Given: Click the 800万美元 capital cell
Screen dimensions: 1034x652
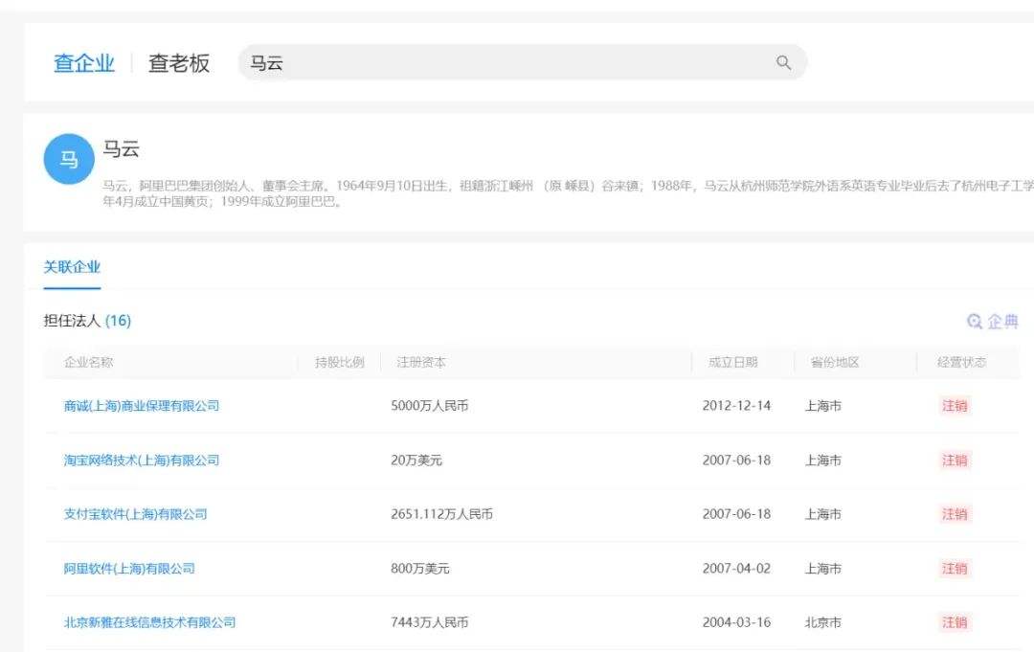Looking at the screenshot, I should (419, 569).
